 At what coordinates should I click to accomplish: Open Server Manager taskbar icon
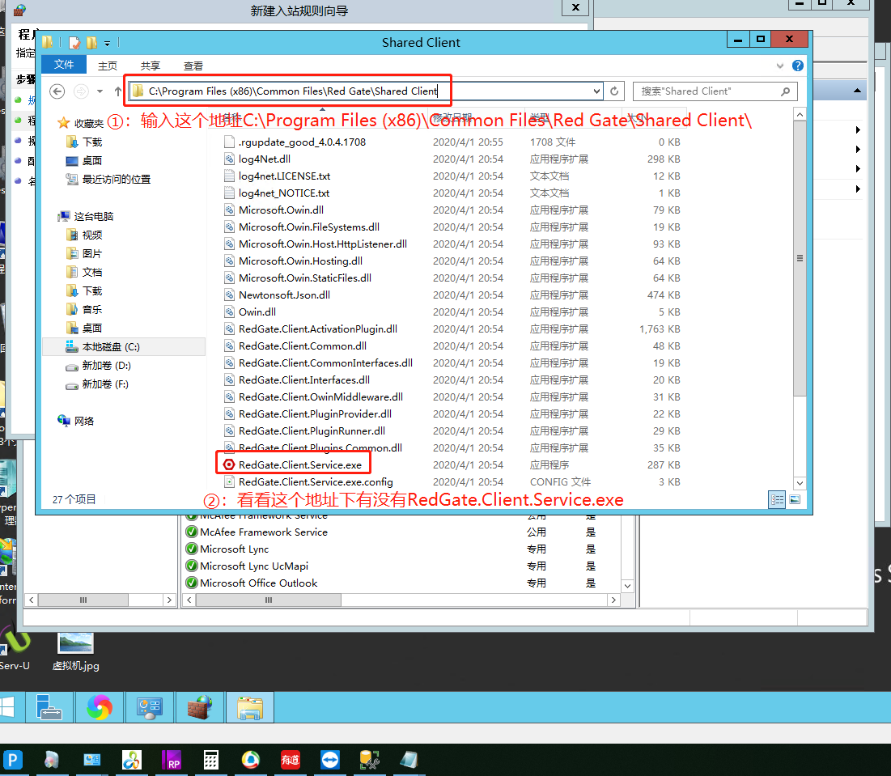(49, 707)
